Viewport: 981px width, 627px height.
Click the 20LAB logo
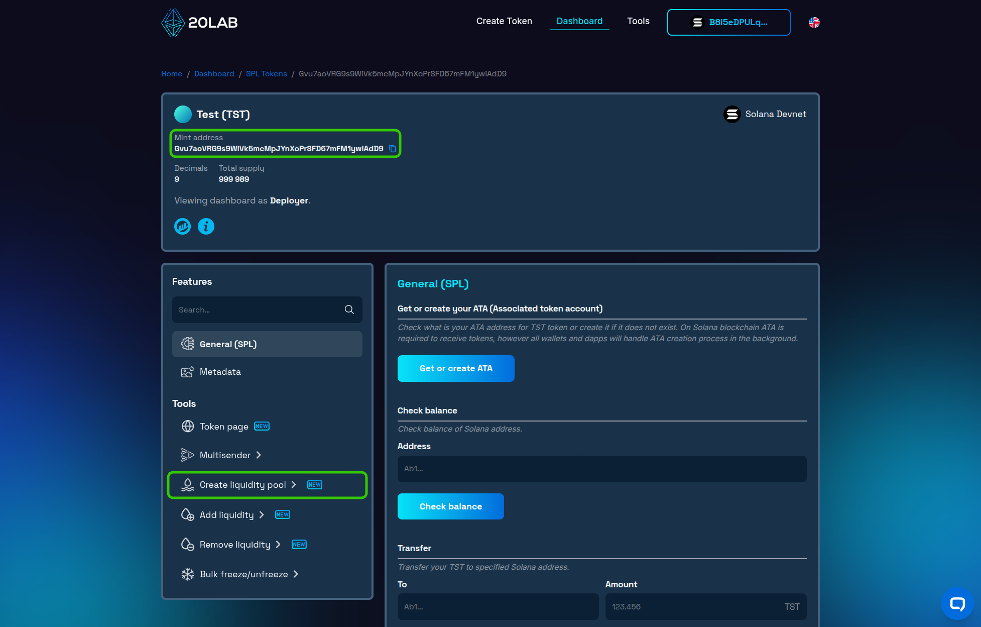pyautogui.click(x=200, y=23)
